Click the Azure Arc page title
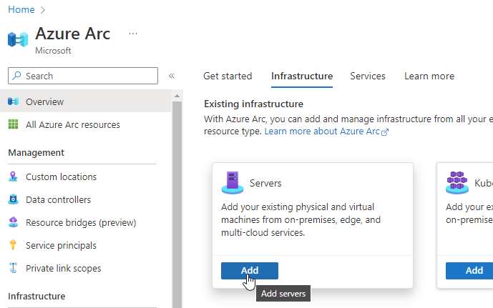The height and width of the screenshot is (308, 493). click(x=73, y=34)
